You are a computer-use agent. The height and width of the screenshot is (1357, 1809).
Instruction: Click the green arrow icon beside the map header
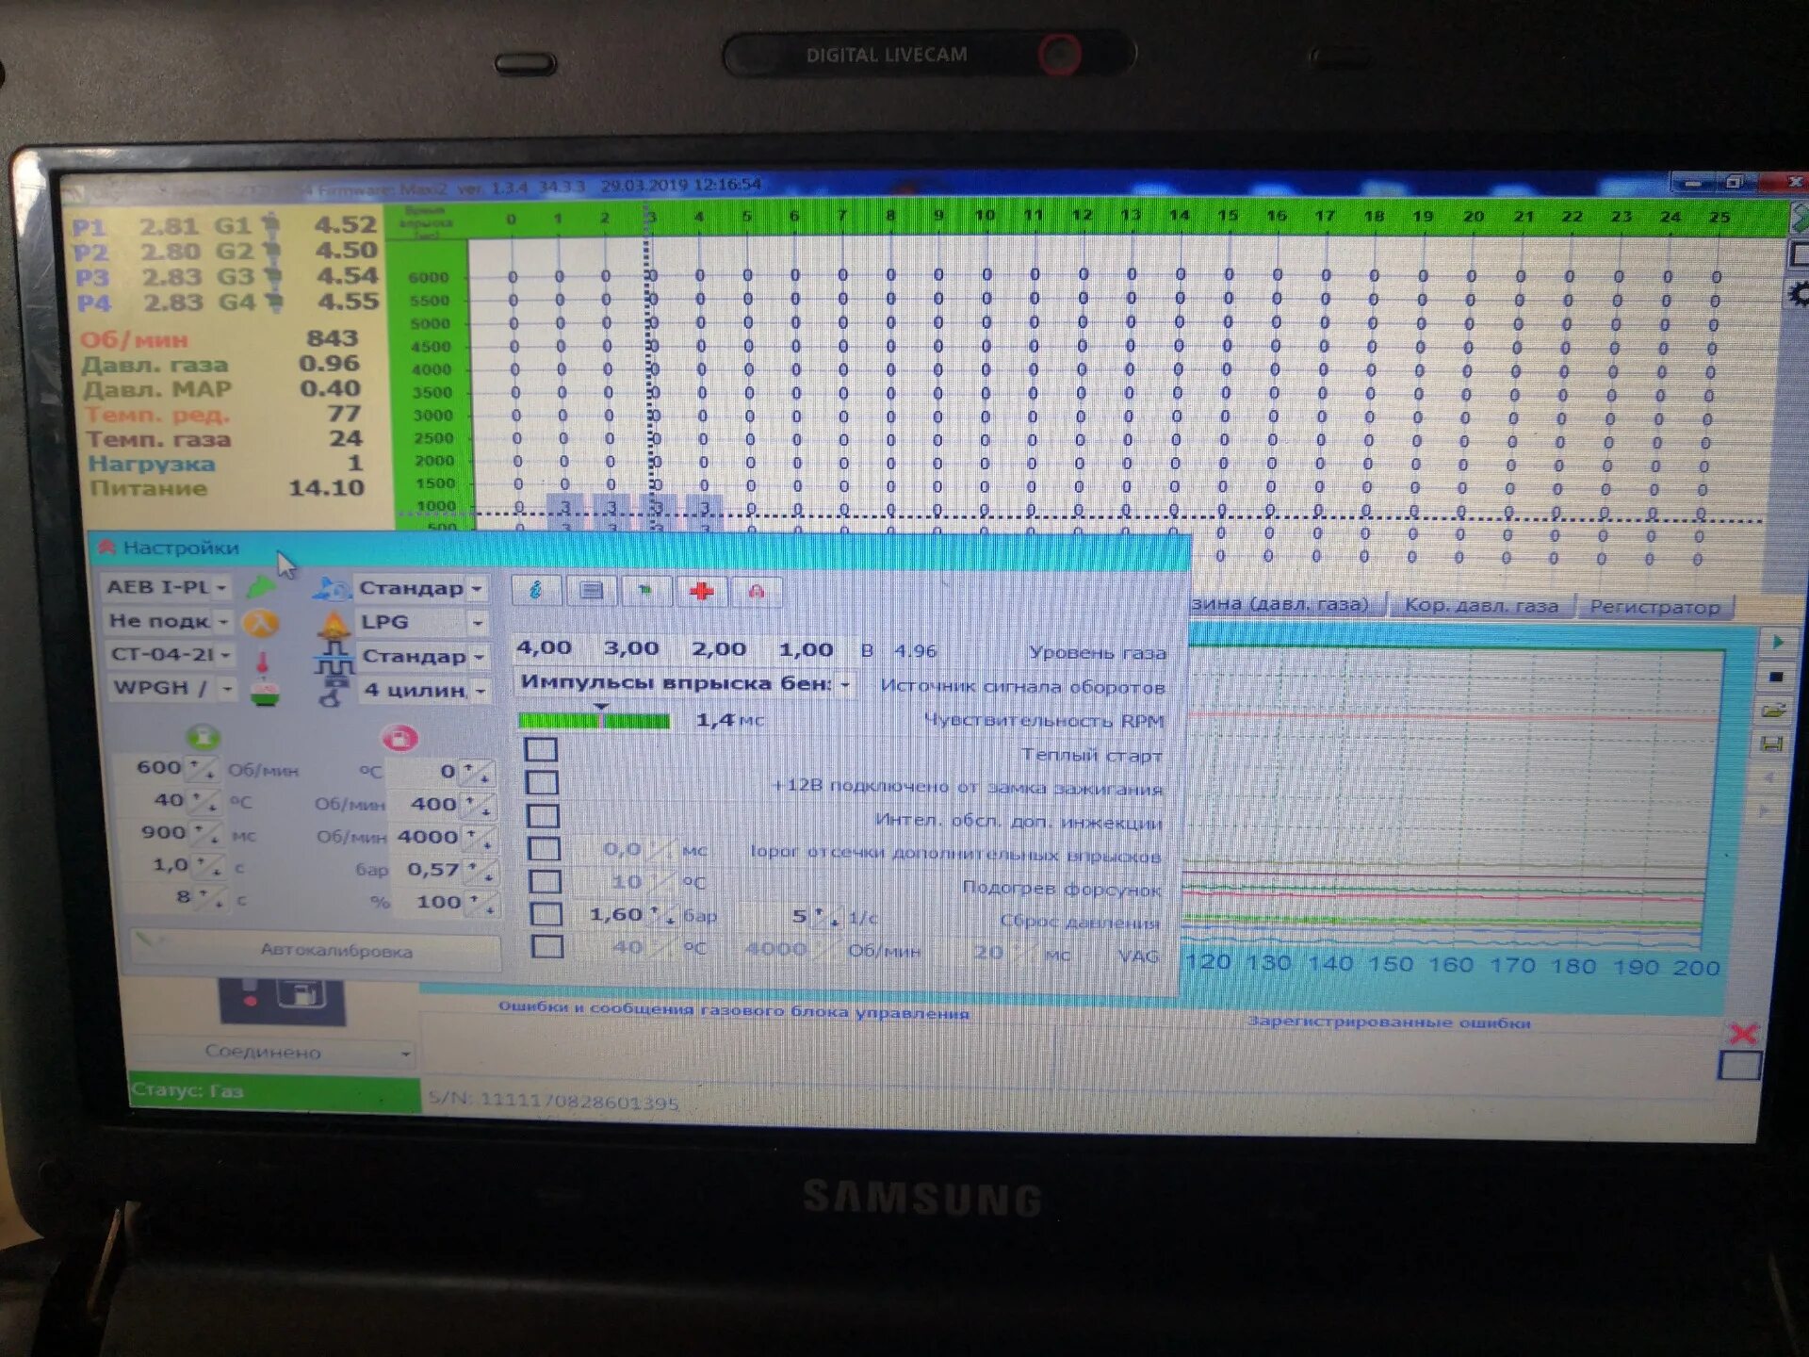[x=1800, y=219]
